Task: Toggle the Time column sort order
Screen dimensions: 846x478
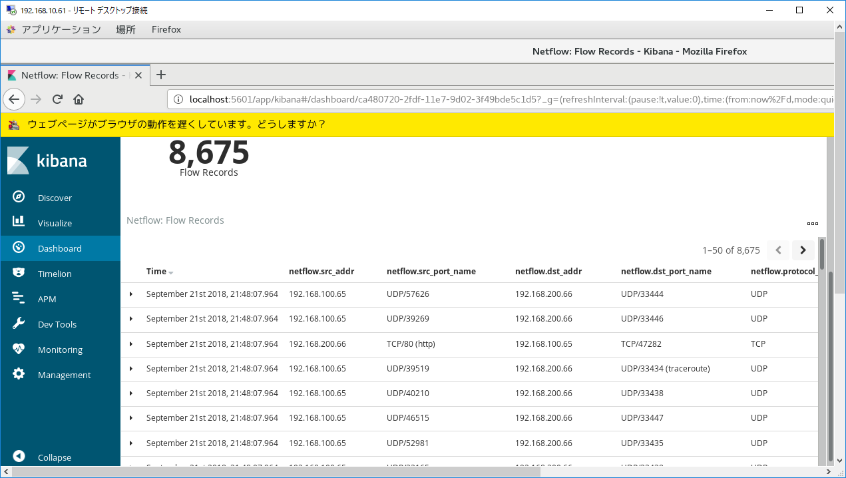Action: (159, 271)
